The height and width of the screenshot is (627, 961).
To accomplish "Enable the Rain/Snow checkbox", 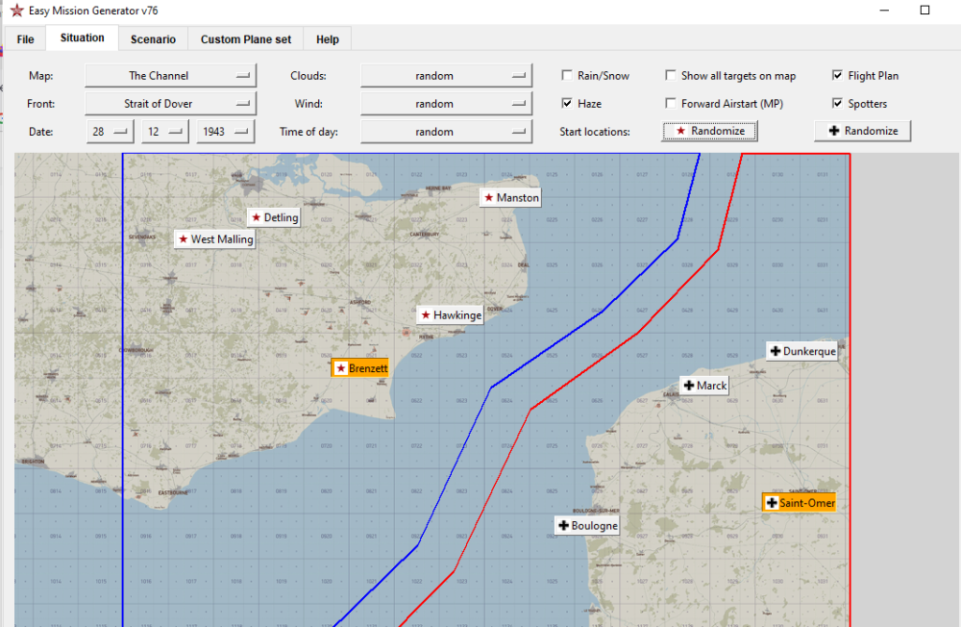I will [x=567, y=75].
